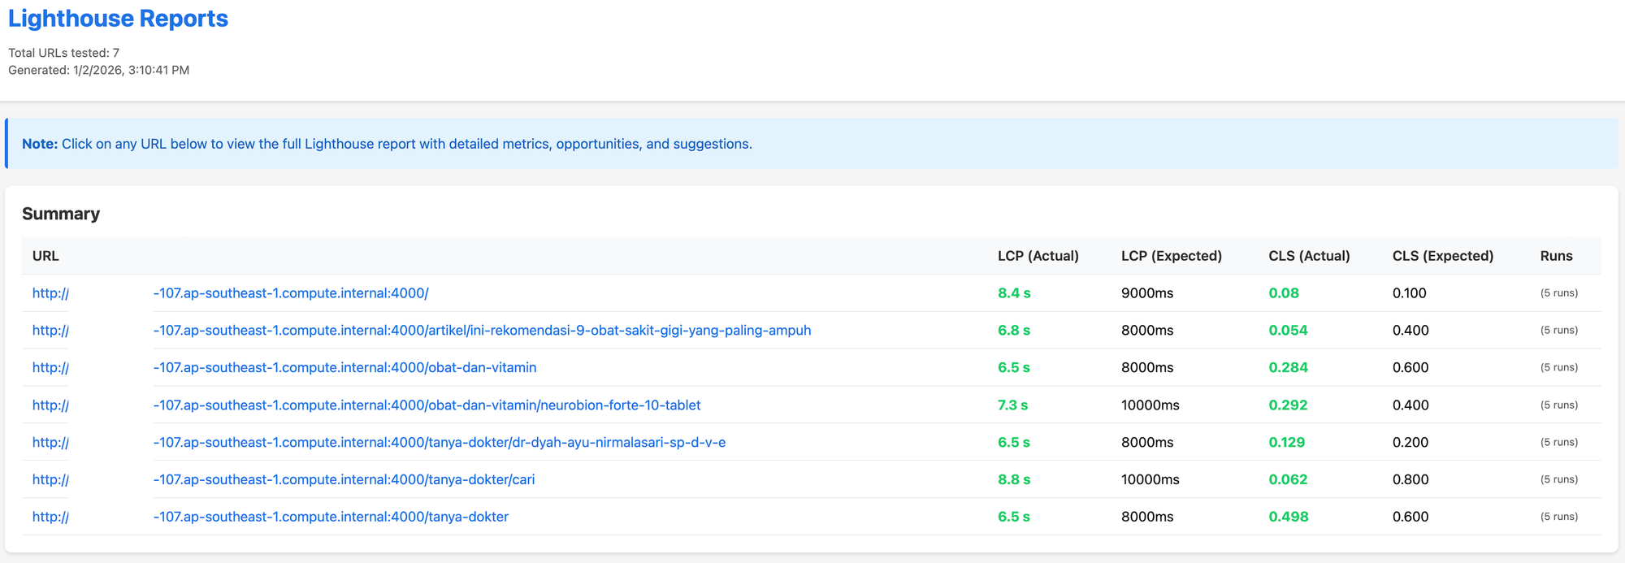
Task: Open the obat-sakit-gigi article report link
Action: (x=481, y=331)
